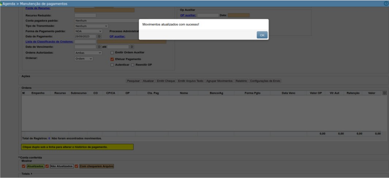The height and width of the screenshot is (178, 389).
Task: Open first Data de Vencimento date picker
Action: pyautogui.click(x=99, y=47)
